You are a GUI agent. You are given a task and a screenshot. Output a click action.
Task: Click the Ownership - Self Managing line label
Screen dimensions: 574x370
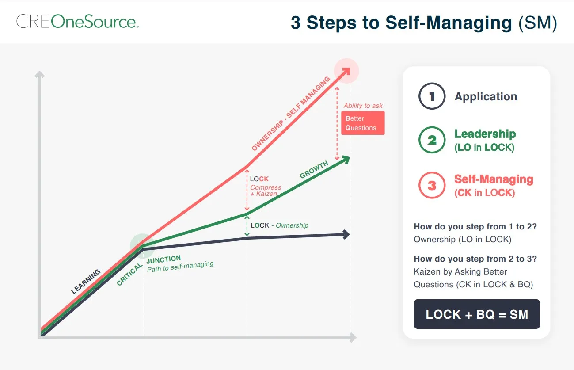pos(291,114)
